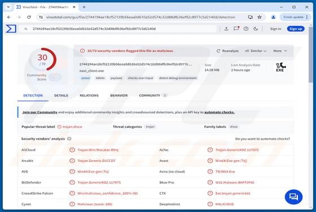Click the trojan threat category chip
This screenshot has width=316, height=212.
click(150, 127)
